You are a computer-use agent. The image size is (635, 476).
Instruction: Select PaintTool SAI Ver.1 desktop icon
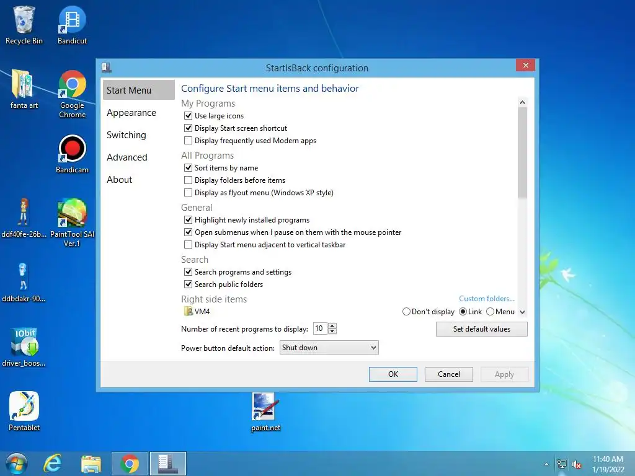[72, 223]
